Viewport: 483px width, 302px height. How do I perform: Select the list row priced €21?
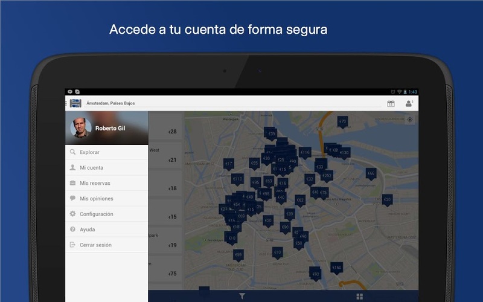[165, 155]
